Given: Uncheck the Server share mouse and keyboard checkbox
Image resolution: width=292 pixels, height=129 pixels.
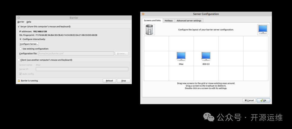Looking at the screenshot, I should [x=19, y=27].
